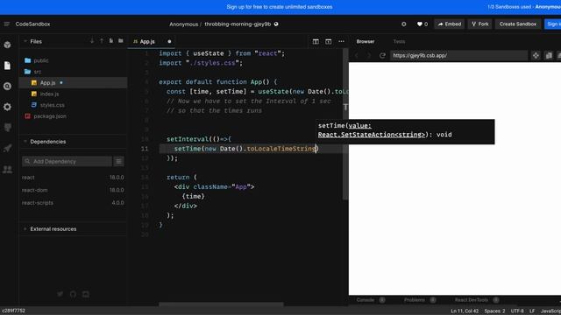The width and height of the screenshot is (561, 315).
Task: Go forward in the preview browser
Action: click(369, 55)
